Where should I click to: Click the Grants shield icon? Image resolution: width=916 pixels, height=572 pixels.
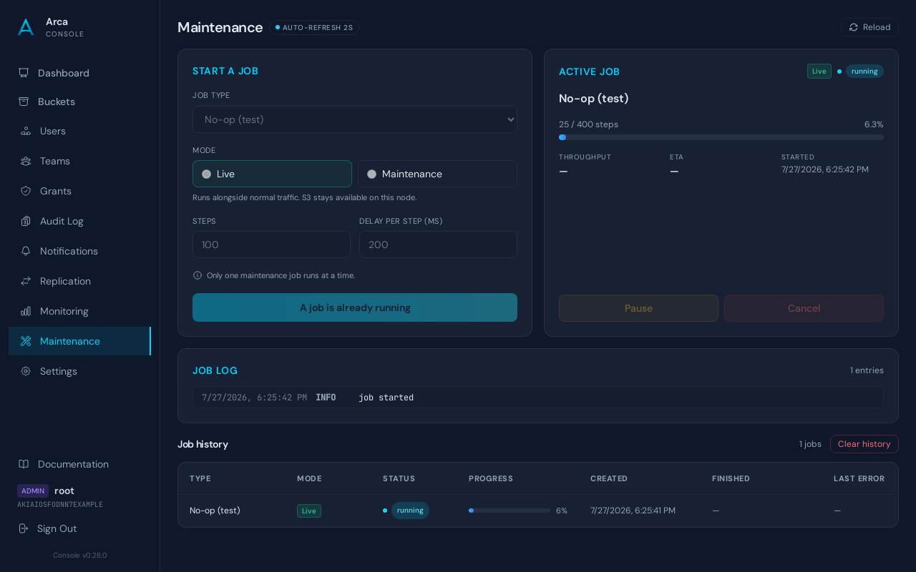pyautogui.click(x=26, y=191)
